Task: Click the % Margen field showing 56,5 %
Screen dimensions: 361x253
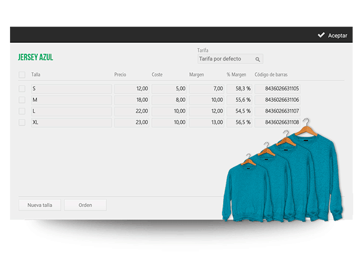Action: (x=239, y=123)
